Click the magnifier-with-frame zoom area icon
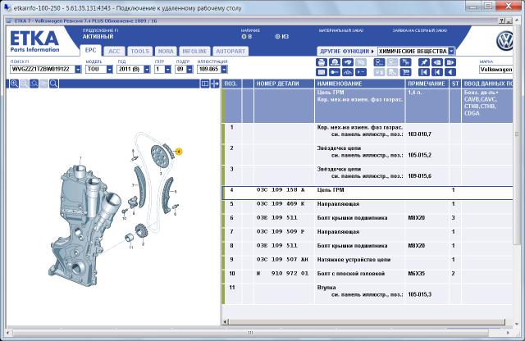This screenshot has height=341, width=525. click(x=34, y=84)
